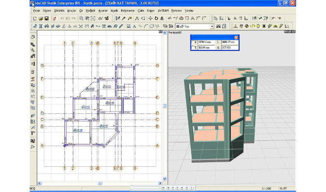The image size is (326, 192).
Task: Select the Zoom in magnifier tool
Action: [81, 19]
